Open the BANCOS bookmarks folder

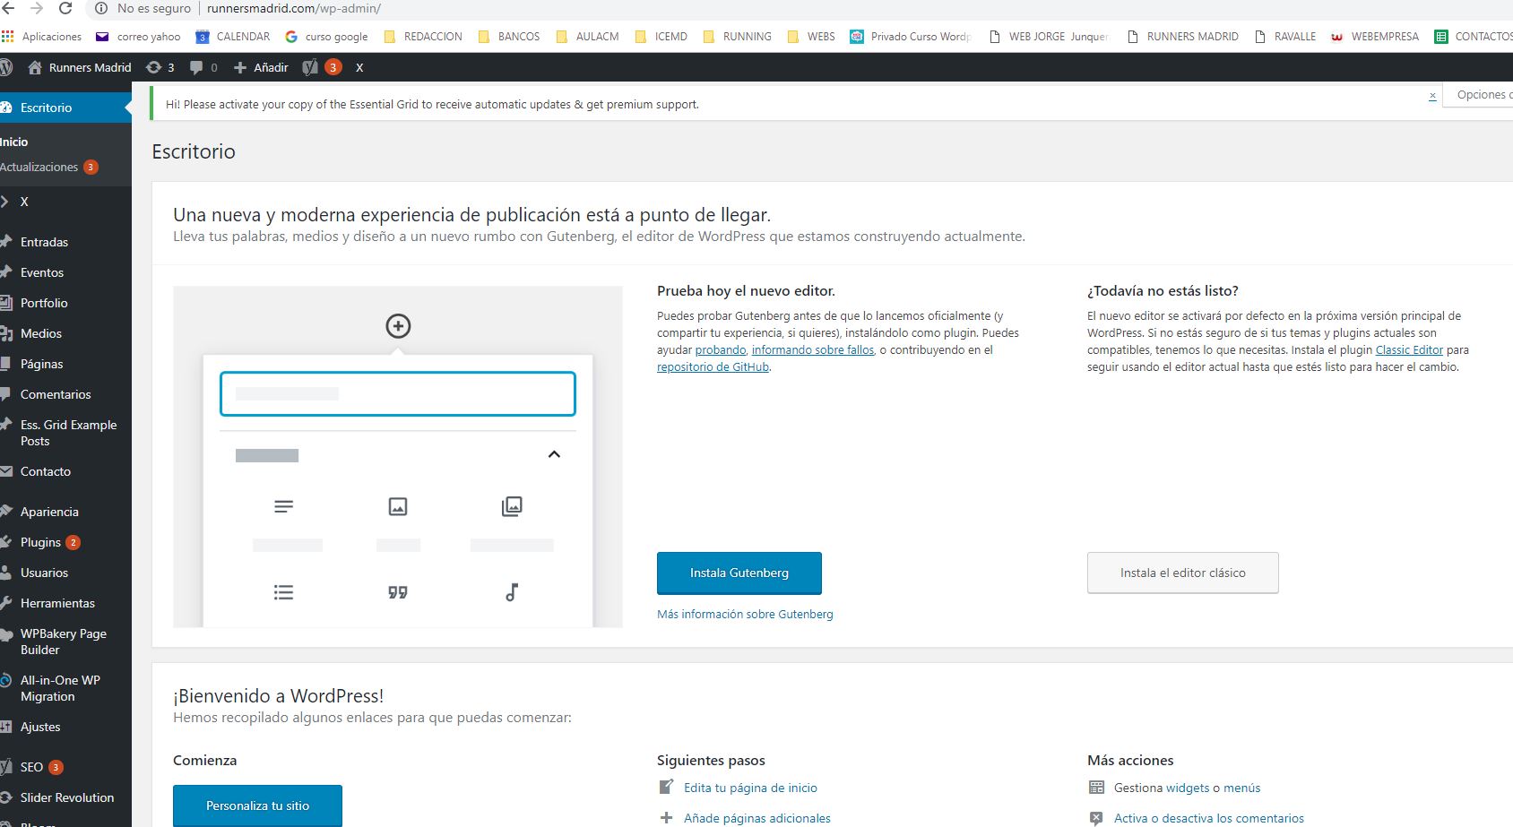click(x=509, y=37)
